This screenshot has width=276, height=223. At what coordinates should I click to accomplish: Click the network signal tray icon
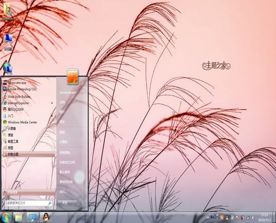click(x=248, y=218)
